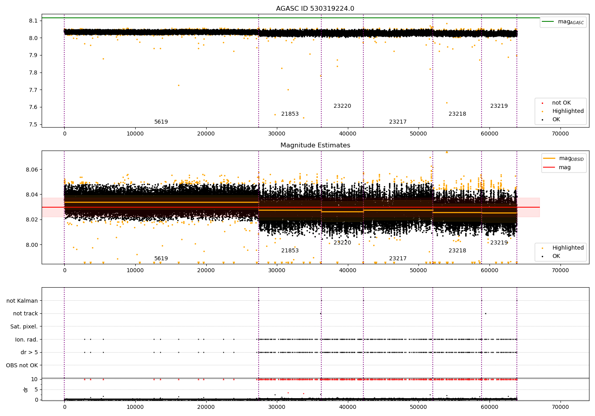Viewport: 595px width, 416px height.
Task: Click OBSID label 23217 in Magnitude Estimates plot
Action: 398,259
